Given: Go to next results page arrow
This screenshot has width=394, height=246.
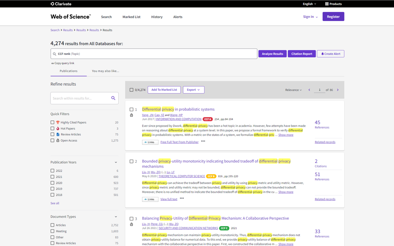Looking at the screenshot, I should 338,90.
